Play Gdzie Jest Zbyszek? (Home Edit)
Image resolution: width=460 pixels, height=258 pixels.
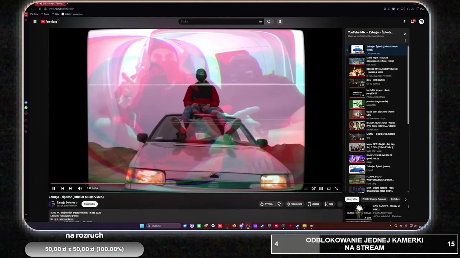pyautogui.click(x=377, y=115)
